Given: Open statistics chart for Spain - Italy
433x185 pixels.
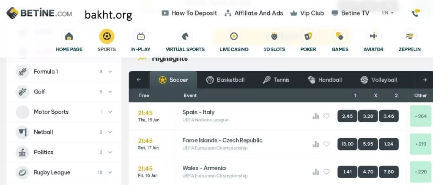Looking at the screenshot, I should [x=315, y=116].
